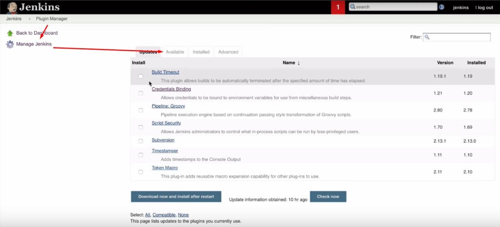
Task: Click the jenkins user link in header
Action: (x=461, y=8)
